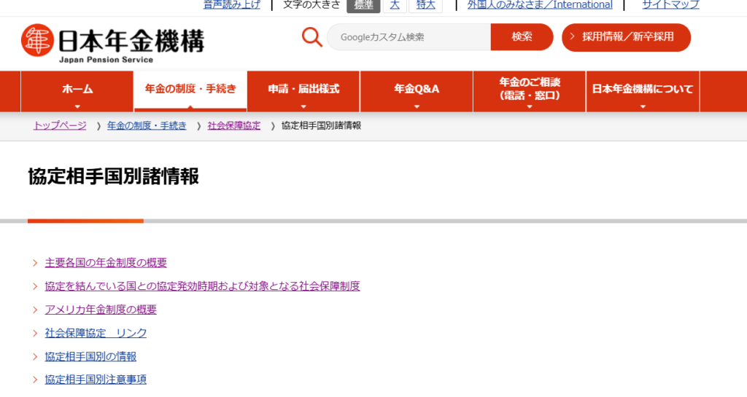Open 日本年金機構について navigation menu
747x397 pixels.
click(643, 91)
